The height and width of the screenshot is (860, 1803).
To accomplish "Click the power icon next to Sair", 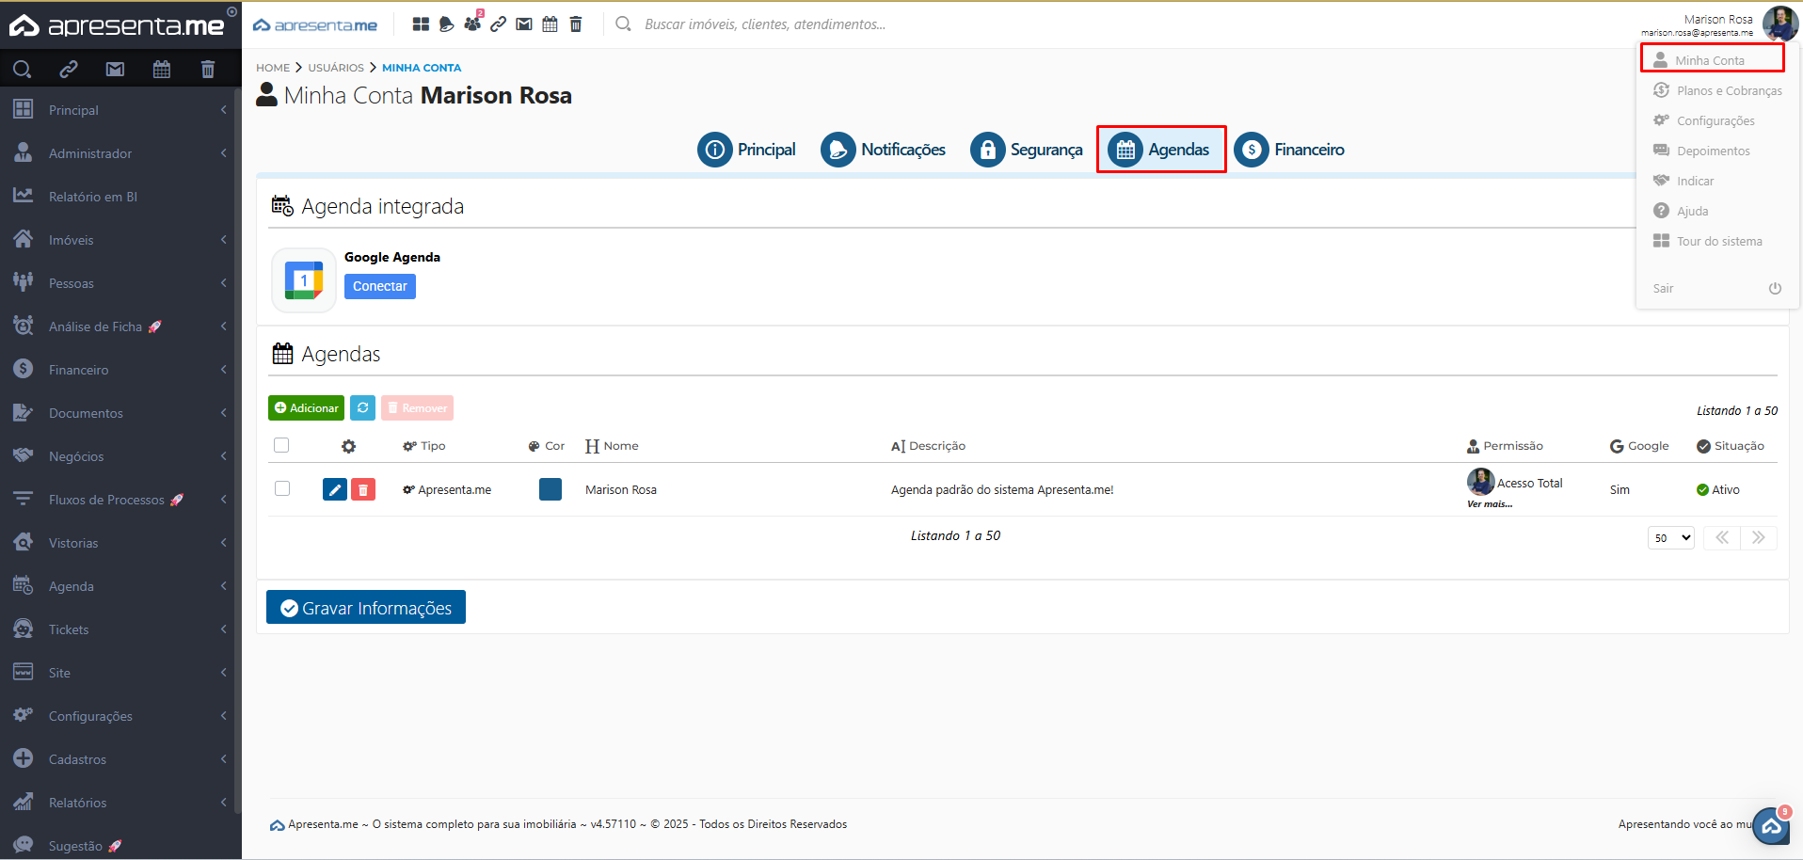I will 1775,289.
